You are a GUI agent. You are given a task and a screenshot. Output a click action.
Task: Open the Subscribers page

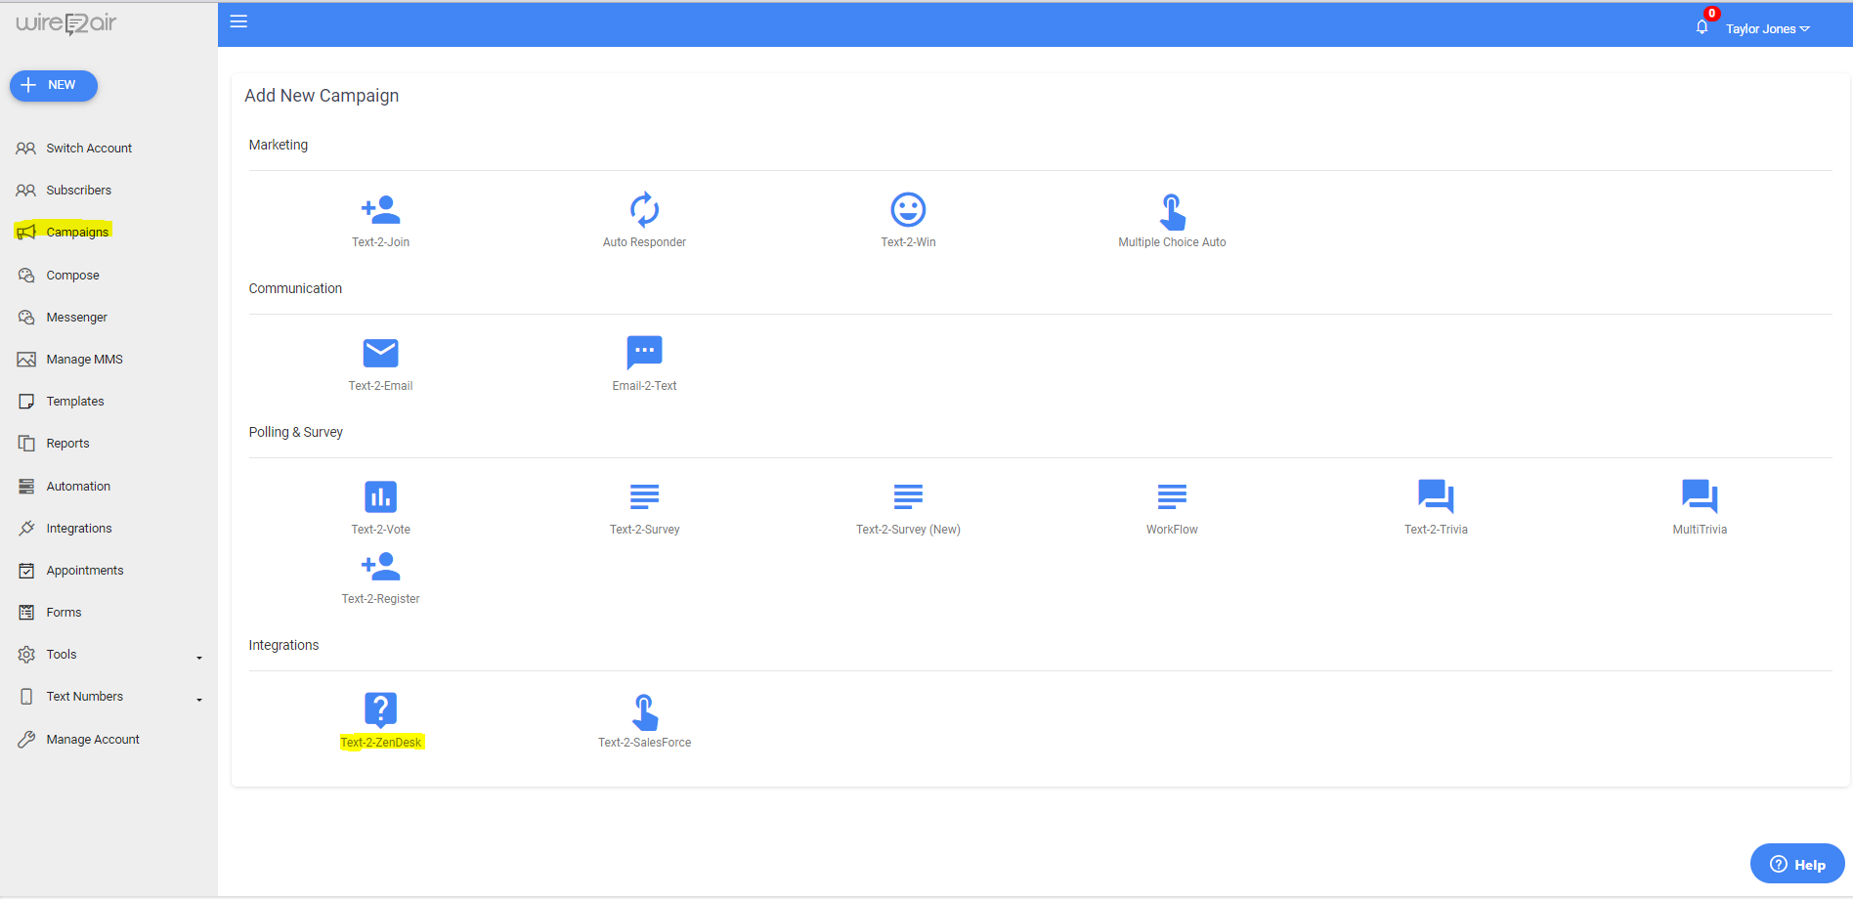coord(78,191)
